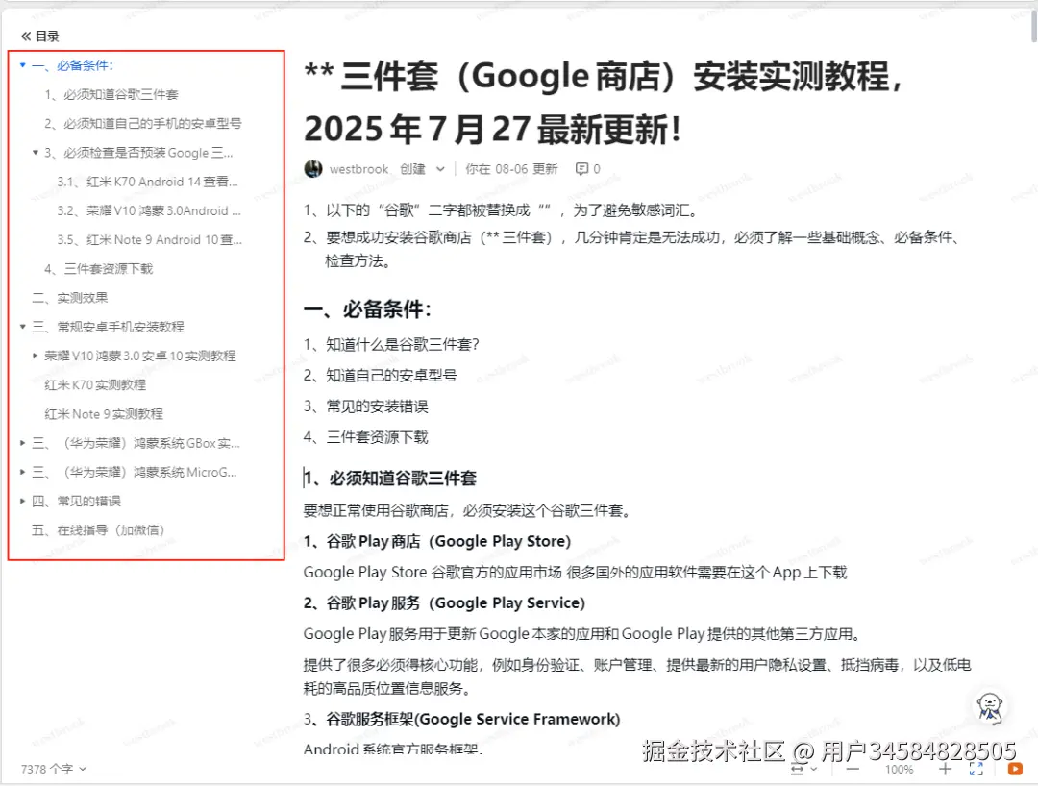Click the 你在 08-06 更新 timestamp
The image size is (1038, 786).
coord(511,169)
